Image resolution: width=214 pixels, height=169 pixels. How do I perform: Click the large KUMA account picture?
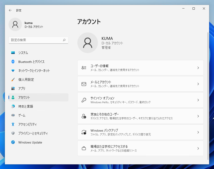88,43
